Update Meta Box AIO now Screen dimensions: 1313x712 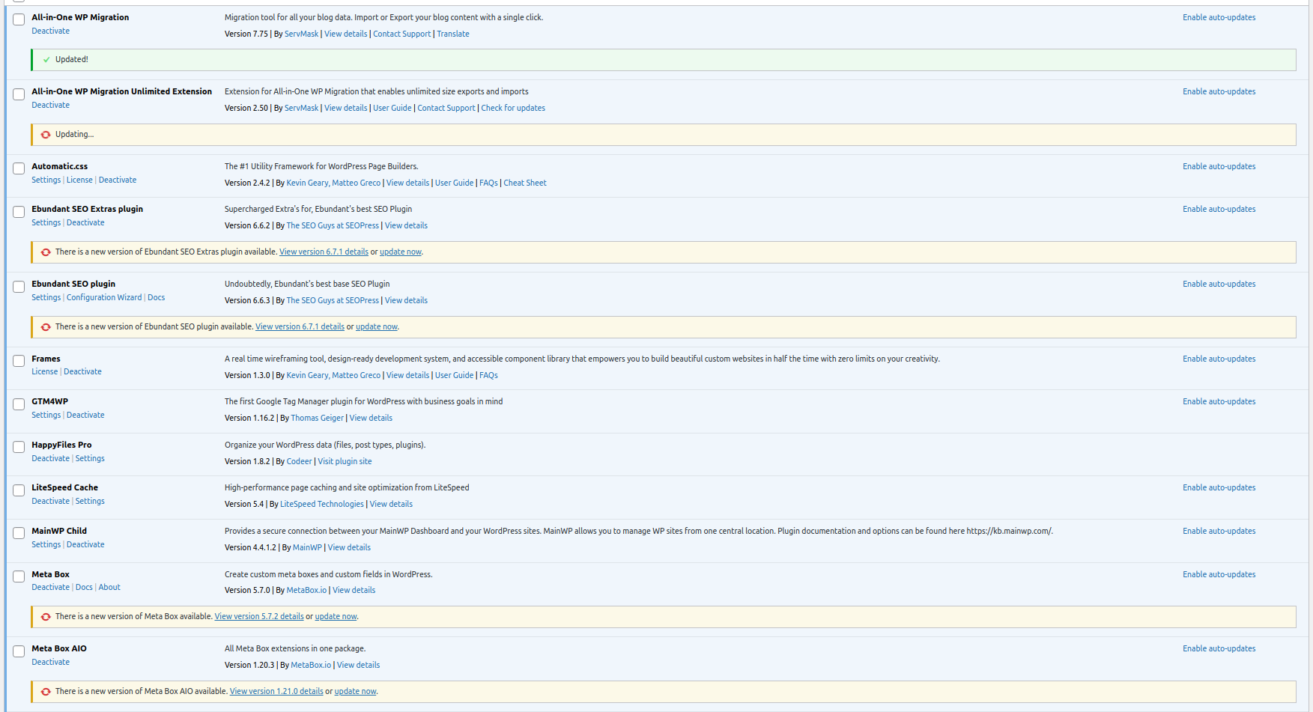click(355, 692)
